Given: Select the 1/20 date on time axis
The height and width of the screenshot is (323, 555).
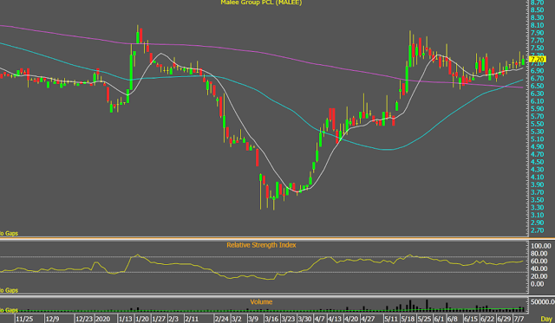Looking at the screenshot, I should 142,320.
